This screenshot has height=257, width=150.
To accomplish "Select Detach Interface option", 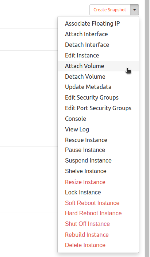I will [98, 45].
